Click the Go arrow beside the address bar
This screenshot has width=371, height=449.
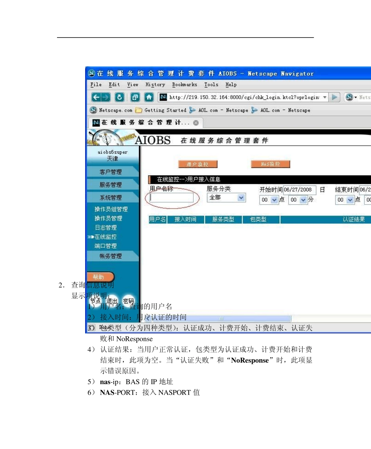(x=334, y=97)
